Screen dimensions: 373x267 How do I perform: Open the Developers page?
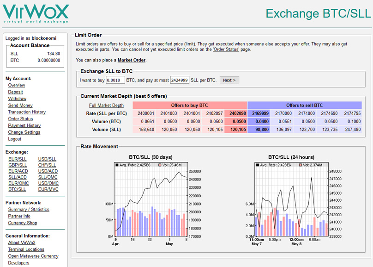(18, 262)
